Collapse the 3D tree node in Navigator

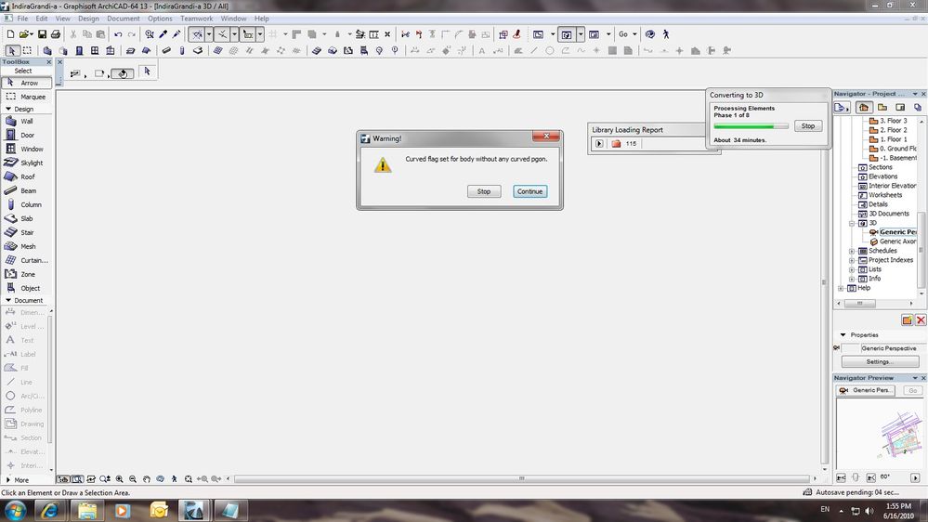(852, 223)
